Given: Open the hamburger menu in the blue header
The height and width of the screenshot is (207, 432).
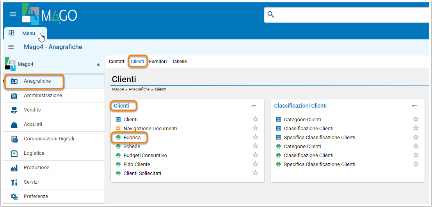Looking at the screenshot, I should pos(13,14).
